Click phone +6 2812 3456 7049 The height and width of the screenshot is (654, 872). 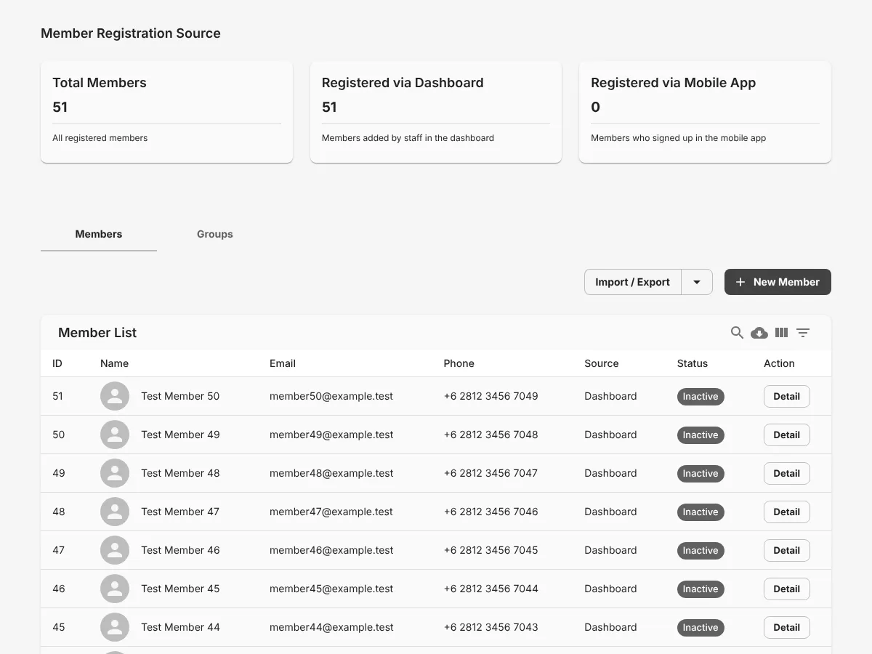491,396
